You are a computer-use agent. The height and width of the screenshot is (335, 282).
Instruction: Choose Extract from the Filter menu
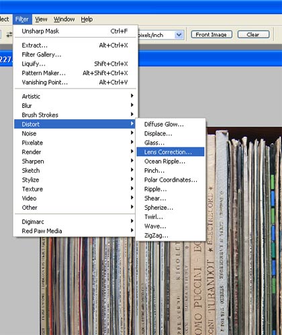(x=75, y=46)
